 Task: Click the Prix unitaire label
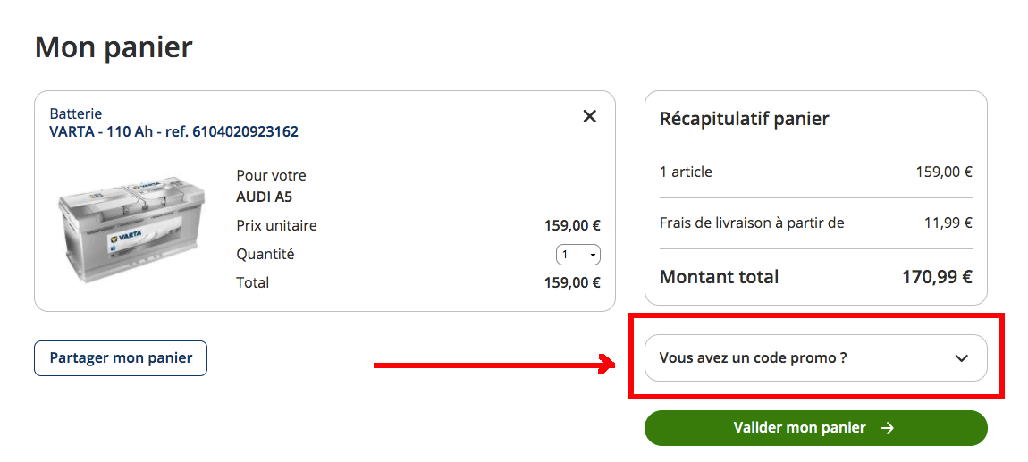pyautogui.click(x=276, y=226)
